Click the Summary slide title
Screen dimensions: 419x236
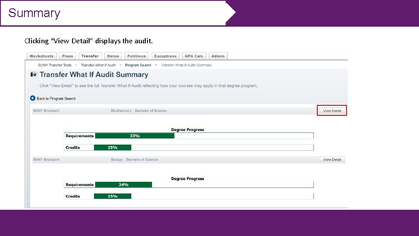click(34, 13)
